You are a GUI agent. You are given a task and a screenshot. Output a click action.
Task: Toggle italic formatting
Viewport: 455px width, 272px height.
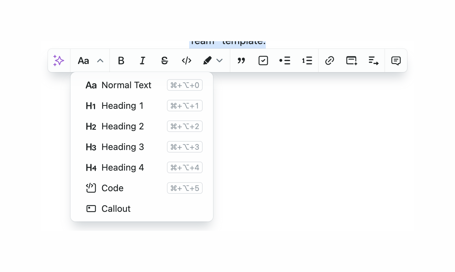point(142,61)
